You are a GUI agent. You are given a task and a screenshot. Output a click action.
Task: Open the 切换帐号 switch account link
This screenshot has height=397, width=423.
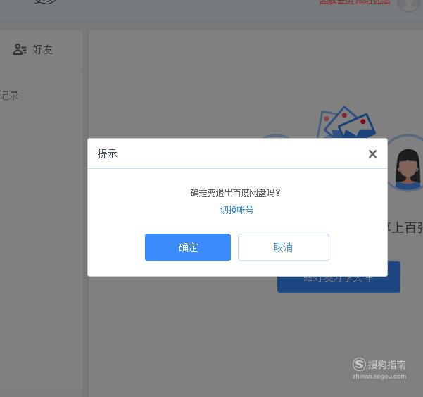236,210
